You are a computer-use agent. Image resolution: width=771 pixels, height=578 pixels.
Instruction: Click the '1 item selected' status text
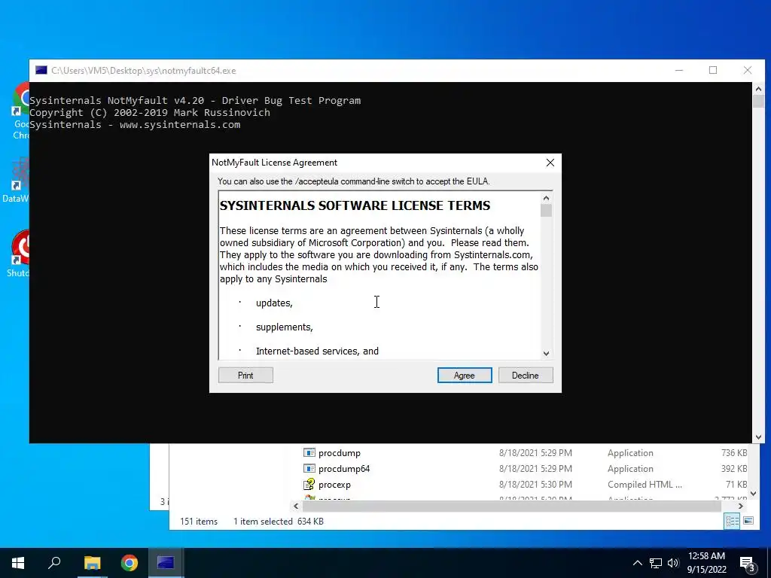point(263,522)
